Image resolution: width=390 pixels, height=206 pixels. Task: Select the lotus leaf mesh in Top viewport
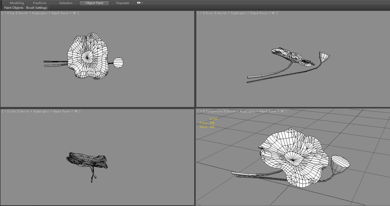[88, 56]
